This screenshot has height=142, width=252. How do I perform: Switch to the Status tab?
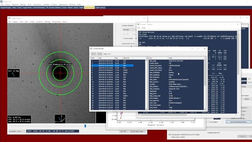click(x=14, y=7)
